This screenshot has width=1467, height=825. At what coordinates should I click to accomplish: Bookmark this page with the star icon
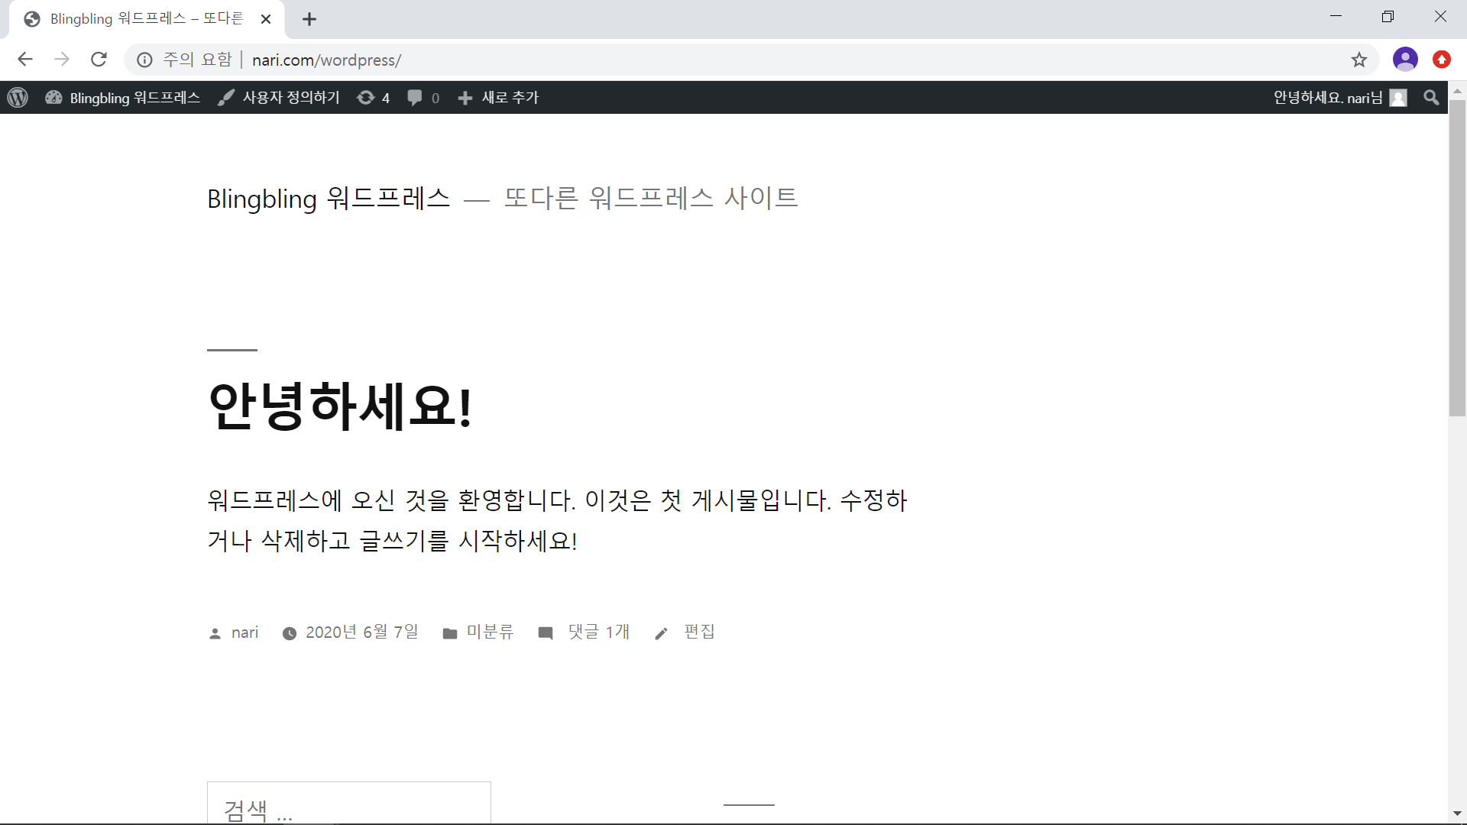(1359, 60)
